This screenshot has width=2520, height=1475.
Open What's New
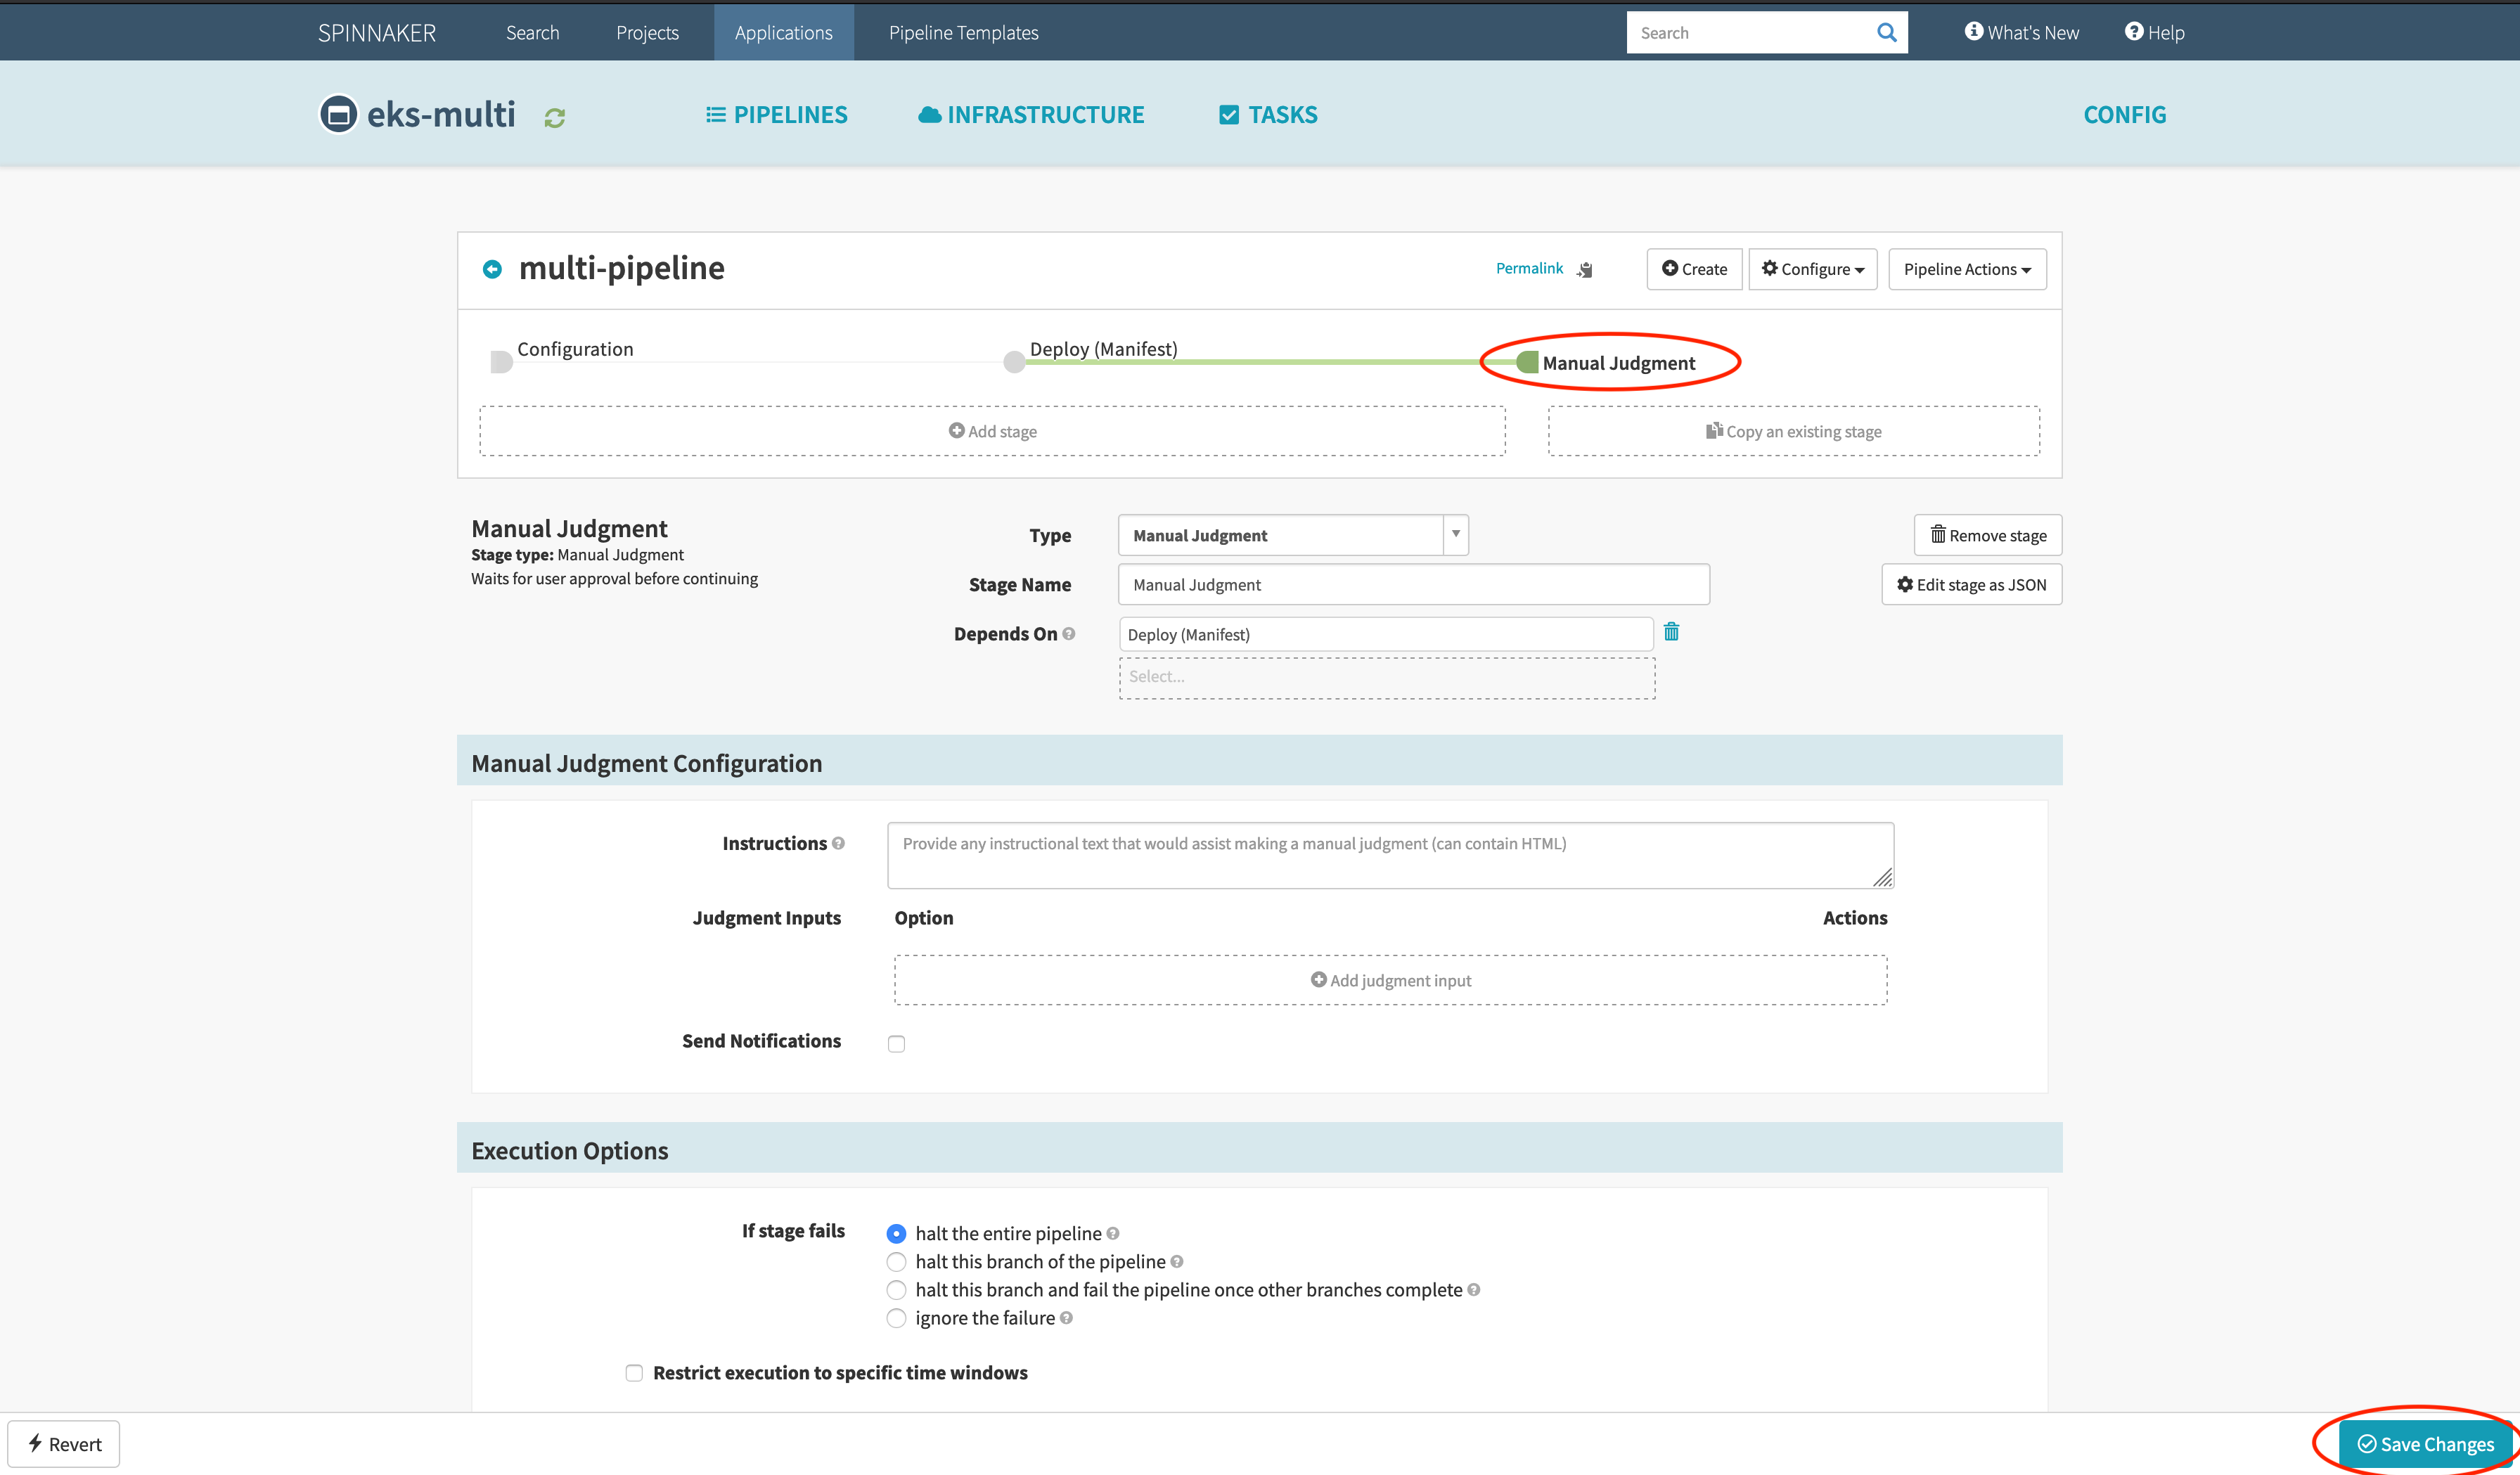coord(2021,32)
